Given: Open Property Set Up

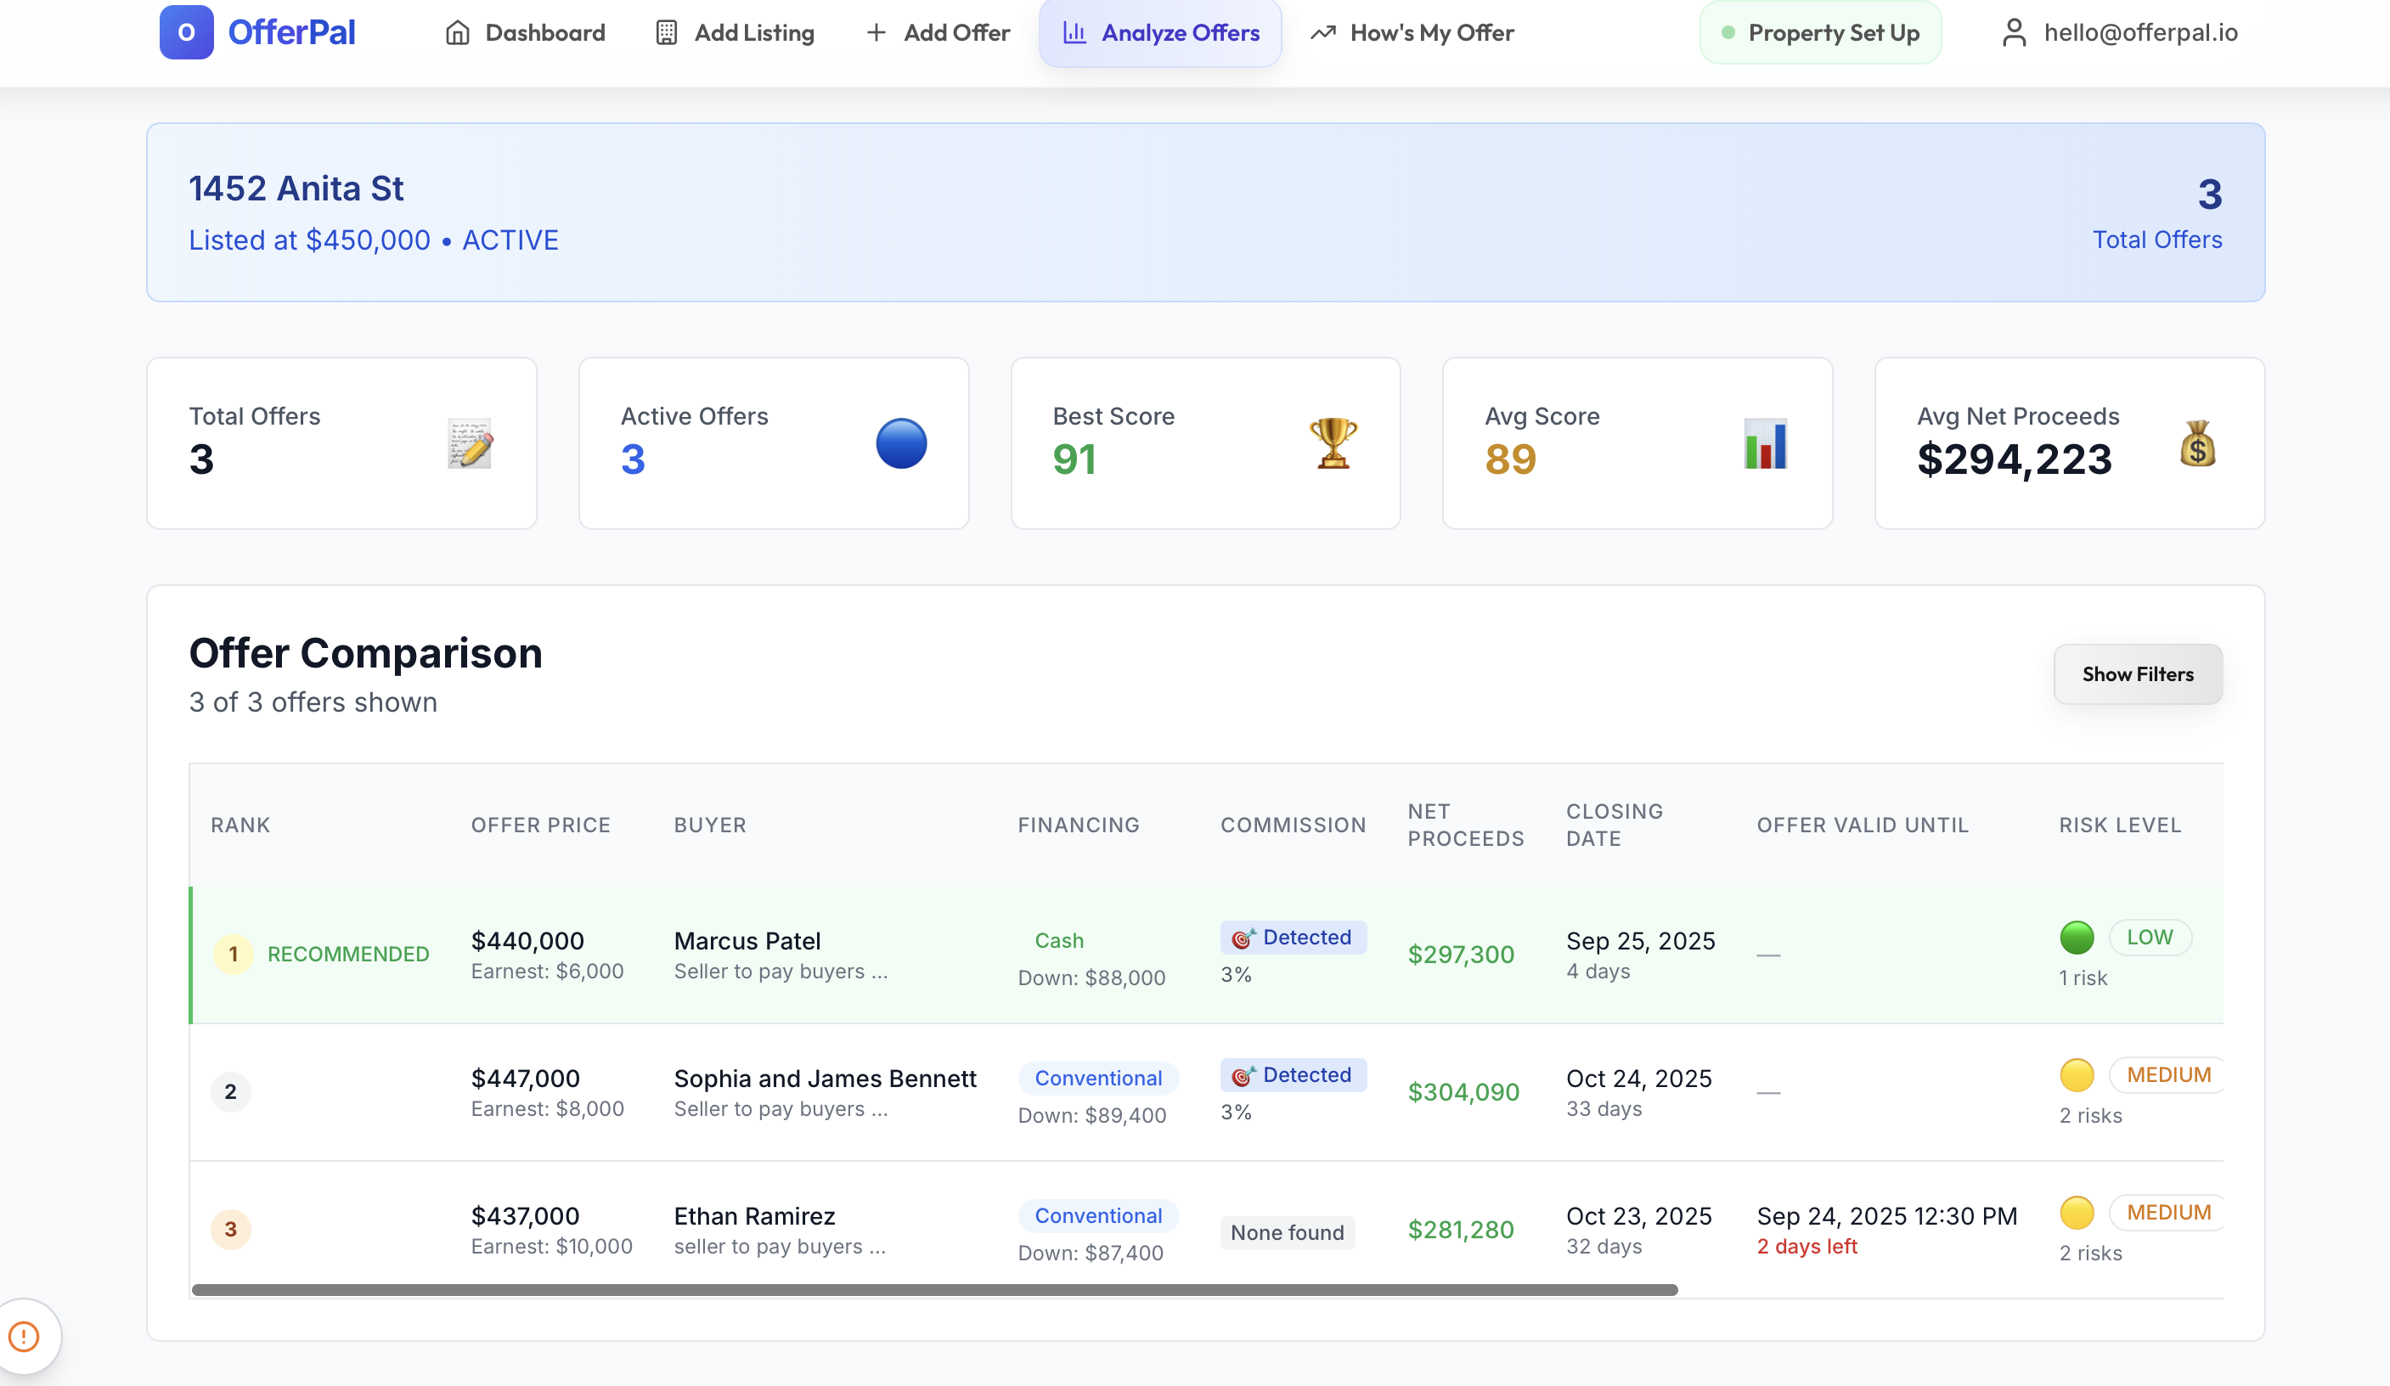Looking at the screenshot, I should click(1819, 32).
